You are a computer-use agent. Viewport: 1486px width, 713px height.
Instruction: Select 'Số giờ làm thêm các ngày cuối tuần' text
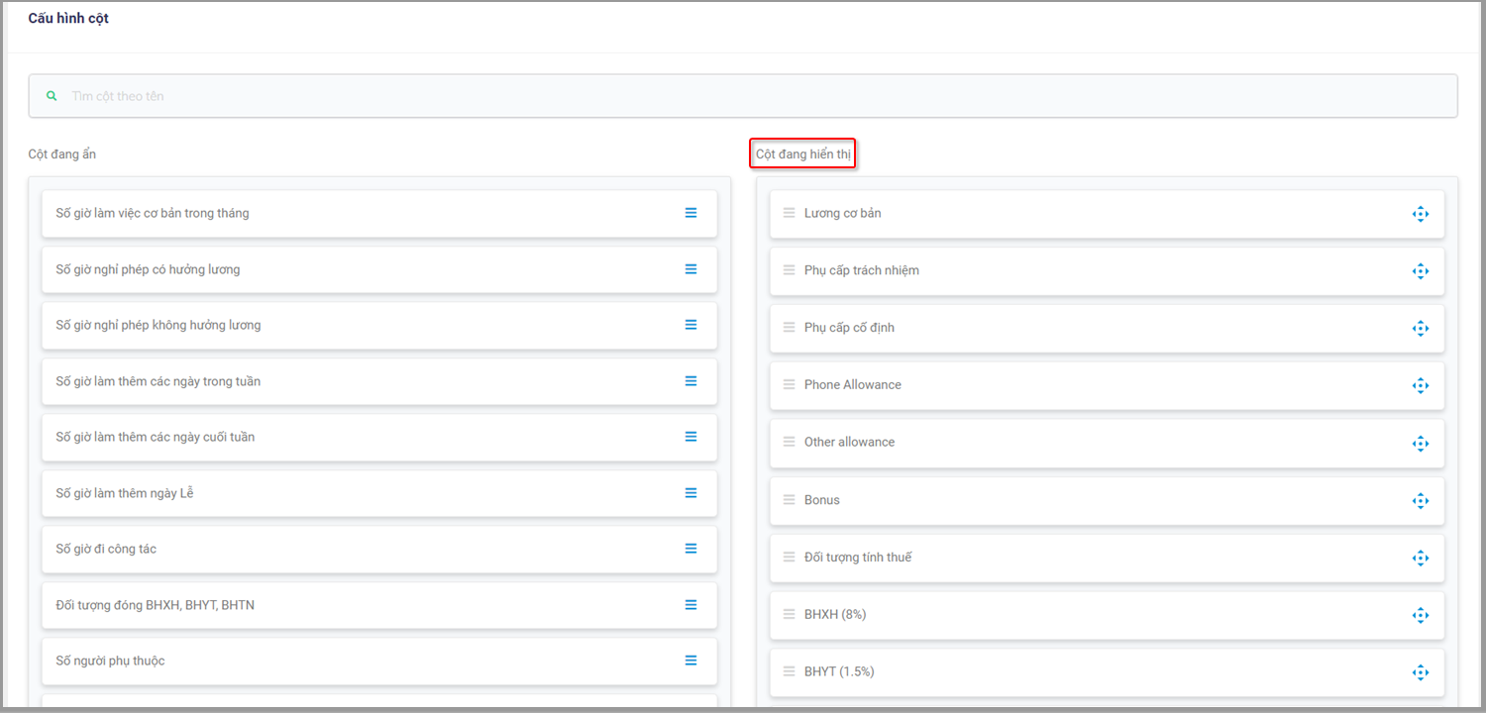tap(156, 437)
